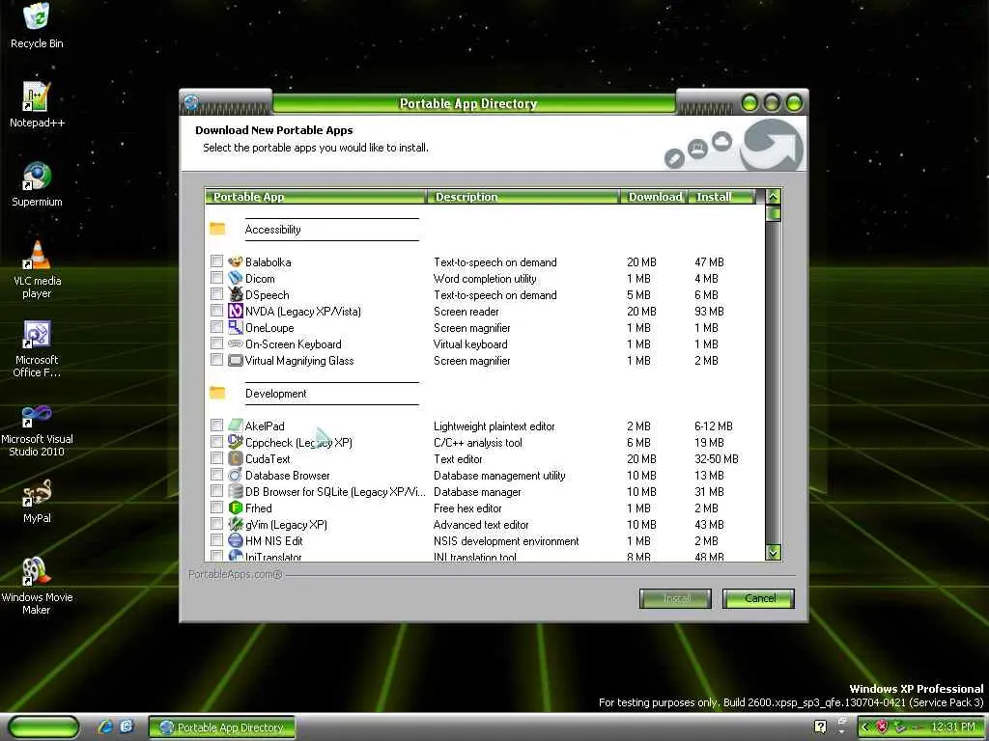Click the Development category folder icon
989x741 pixels.
pyautogui.click(x=217, y=392)
